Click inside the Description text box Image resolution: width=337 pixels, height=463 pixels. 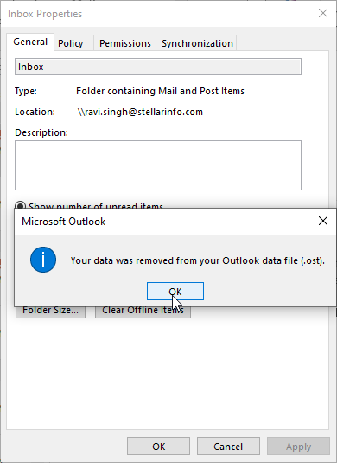click(158, 165)
